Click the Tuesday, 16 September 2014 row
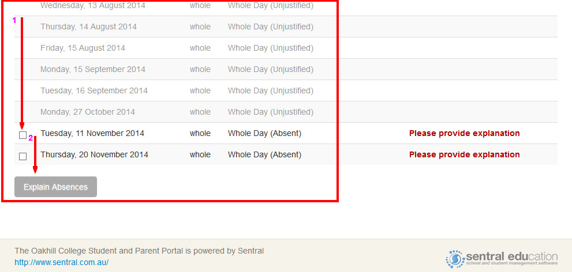This screenshot has height=272, width=572. point(286,90)
